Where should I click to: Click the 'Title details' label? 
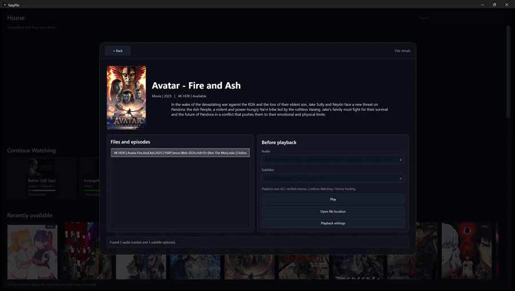click(402, 51)
